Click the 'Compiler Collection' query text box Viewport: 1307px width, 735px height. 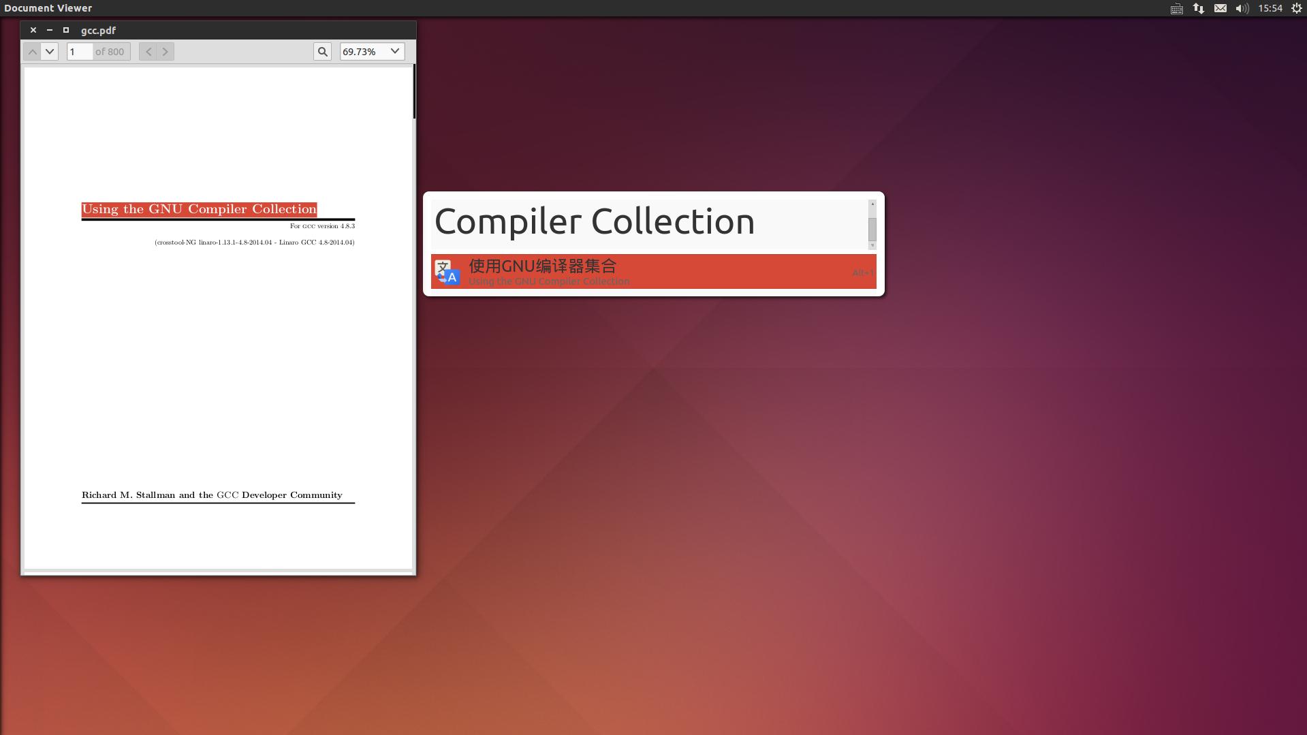(x=649, y=224)
